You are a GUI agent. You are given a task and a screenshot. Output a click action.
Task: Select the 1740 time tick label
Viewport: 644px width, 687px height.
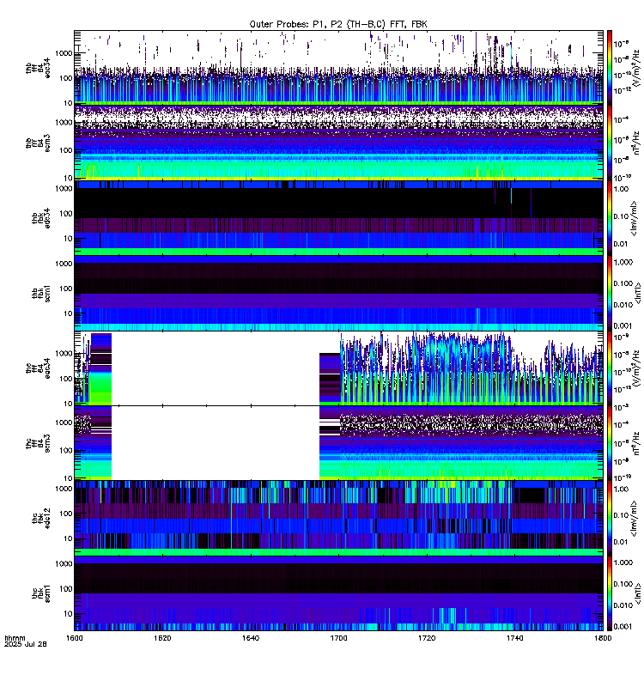click(x=514, y=638)
